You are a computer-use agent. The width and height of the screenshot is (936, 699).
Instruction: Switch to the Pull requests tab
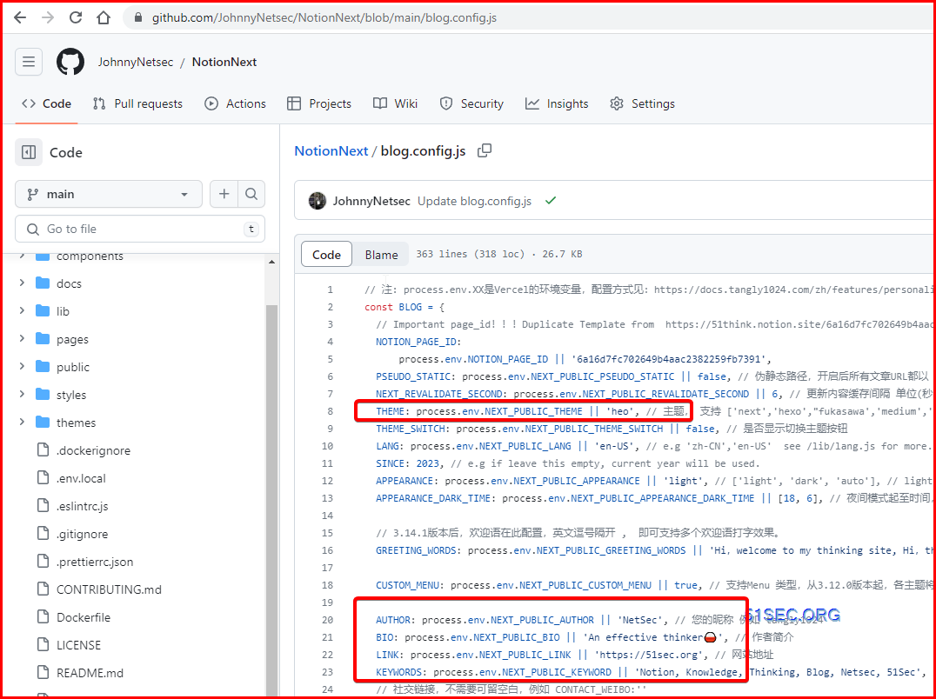pyautogui.click(x=138, y=103)
